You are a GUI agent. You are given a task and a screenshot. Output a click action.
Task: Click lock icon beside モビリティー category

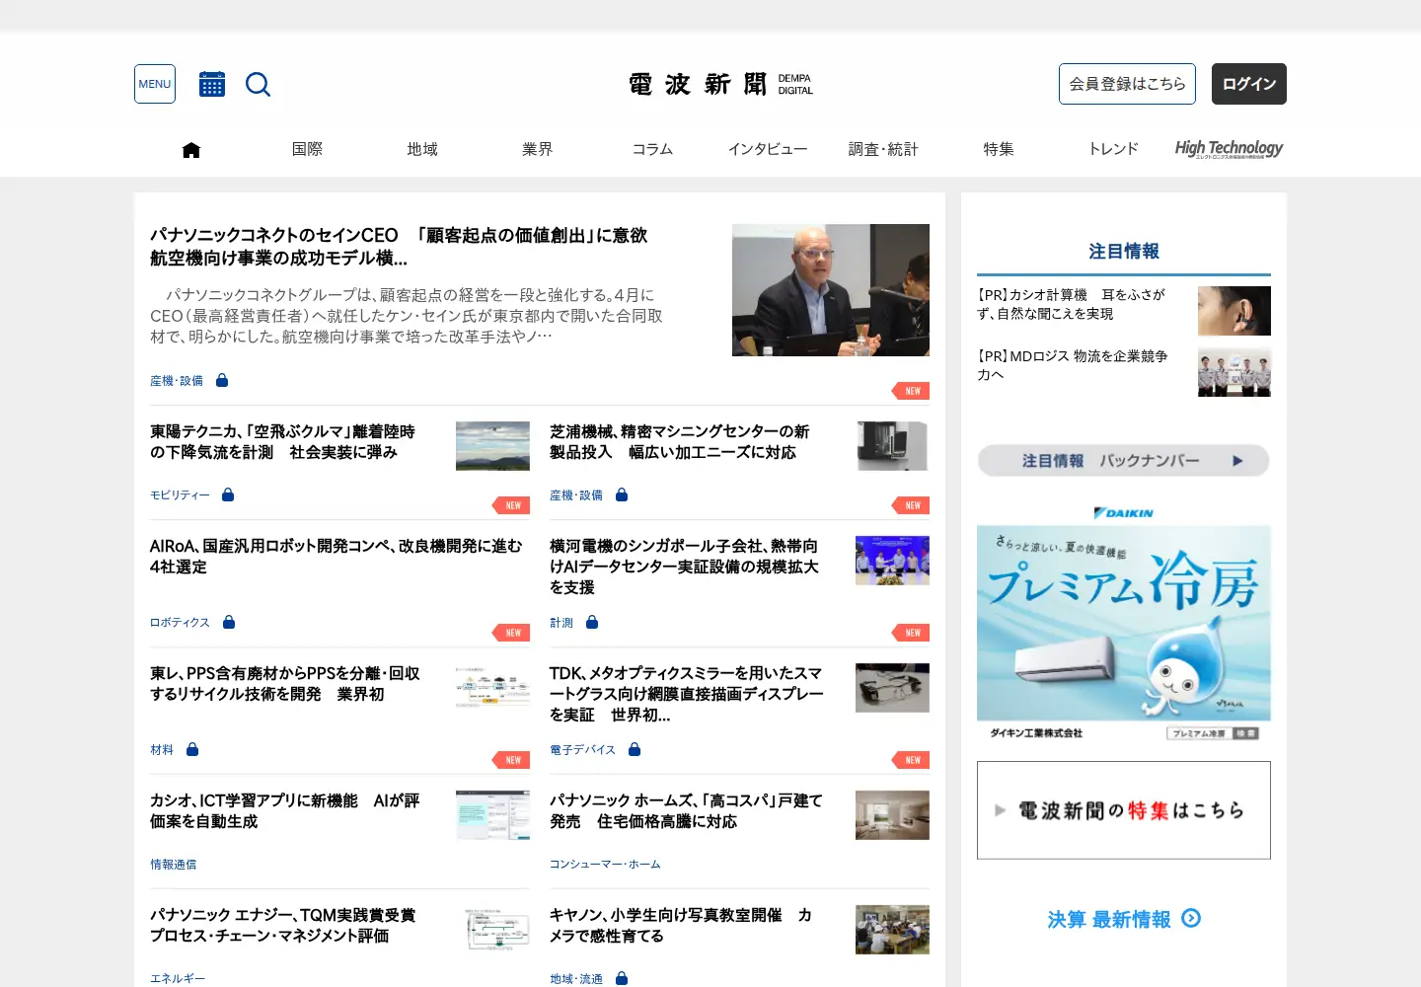228,494
